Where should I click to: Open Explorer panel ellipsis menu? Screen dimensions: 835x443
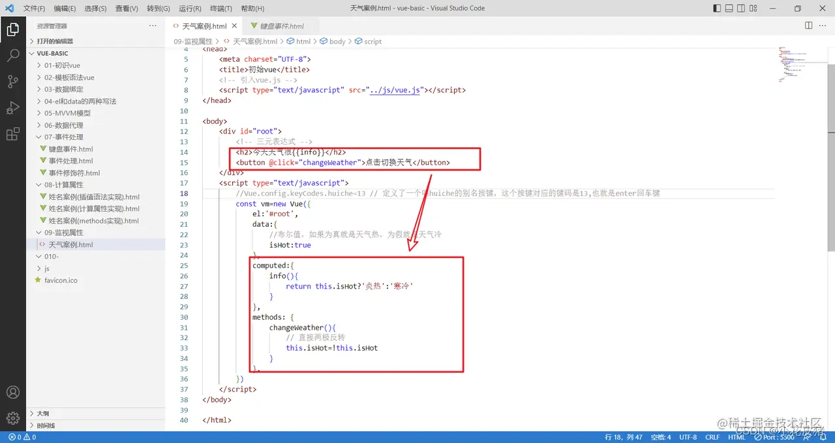pos(153,25)
